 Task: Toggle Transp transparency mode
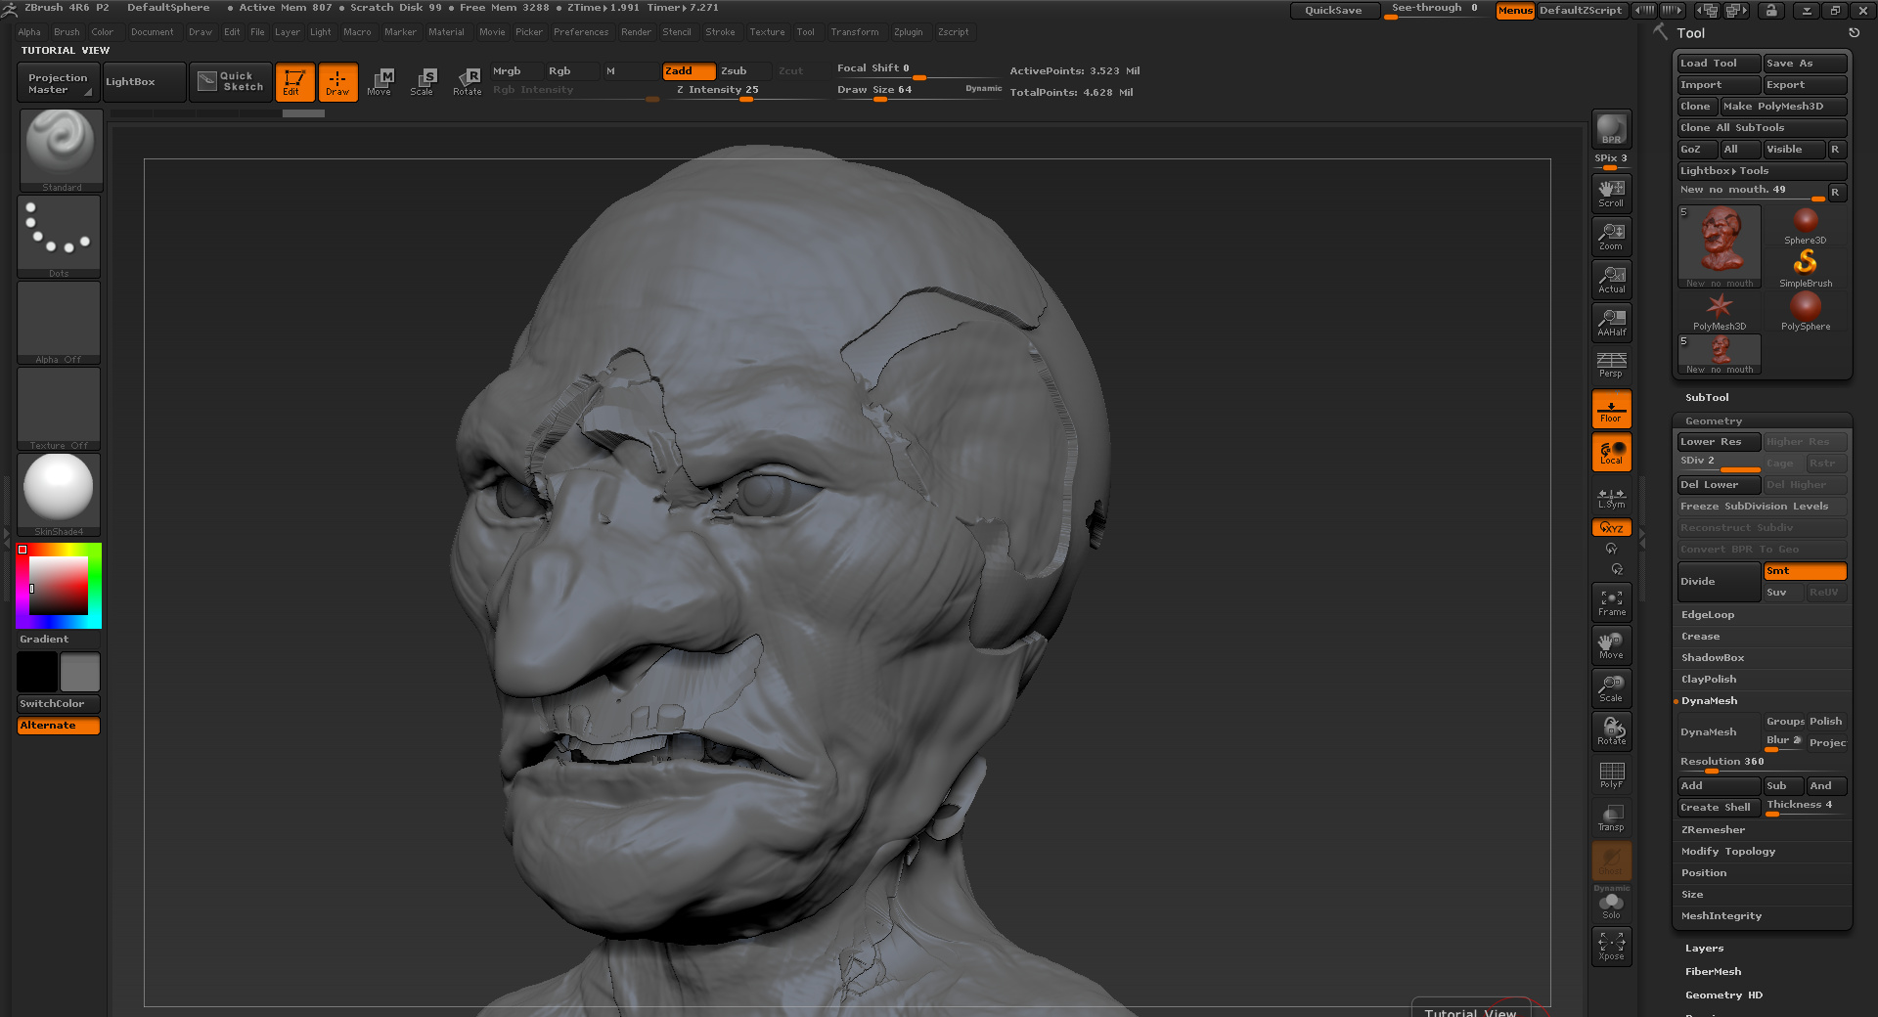point(1611,818)
